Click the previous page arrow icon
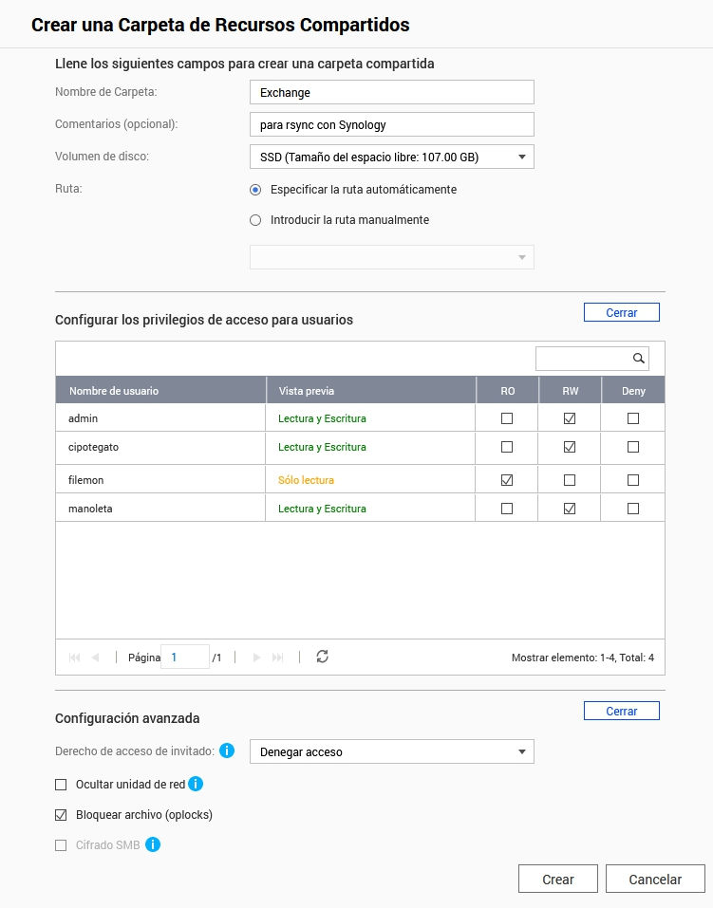Image resolution: width=713 pixels, height=908 pixels. (x=96, y=657)
